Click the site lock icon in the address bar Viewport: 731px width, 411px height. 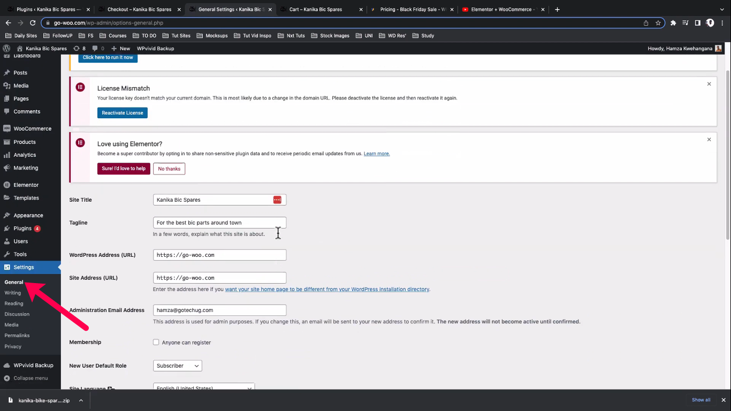(48, 23)
